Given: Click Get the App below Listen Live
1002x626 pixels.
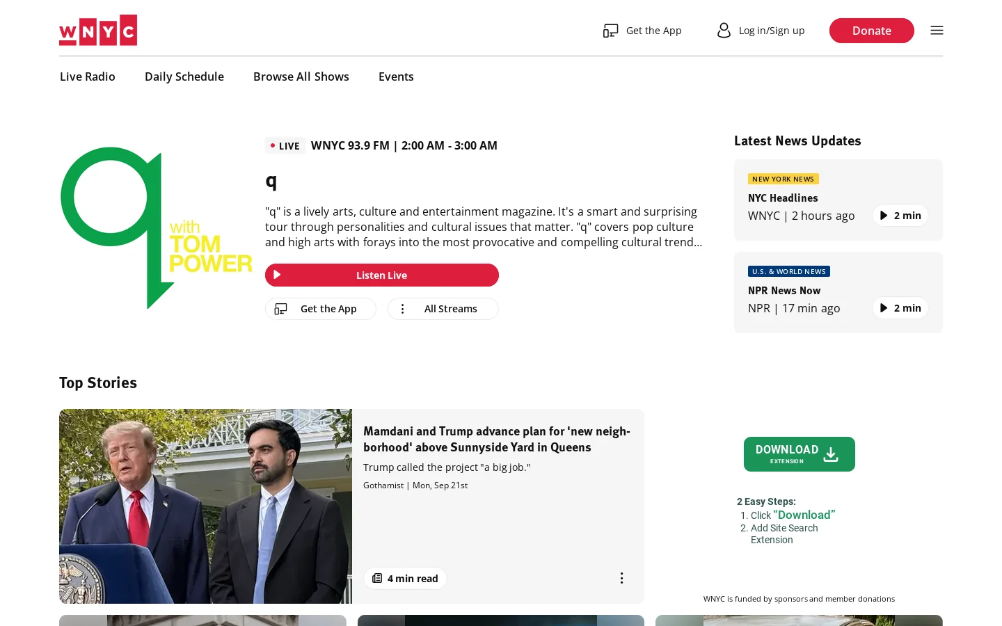Looking at the screenshot, I should [321, 309].
